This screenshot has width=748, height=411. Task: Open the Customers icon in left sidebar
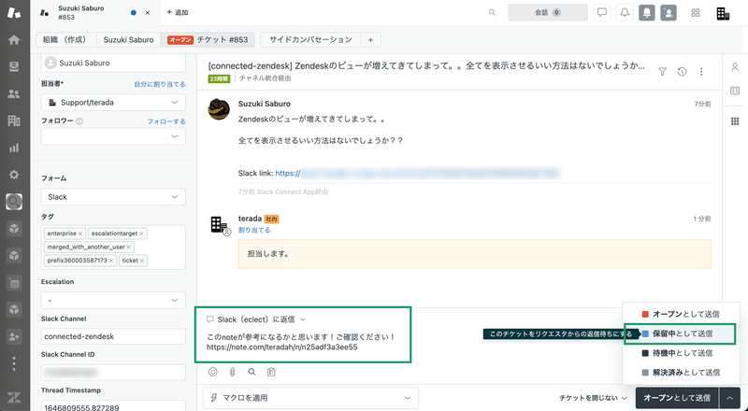click(x=14, y=94)
